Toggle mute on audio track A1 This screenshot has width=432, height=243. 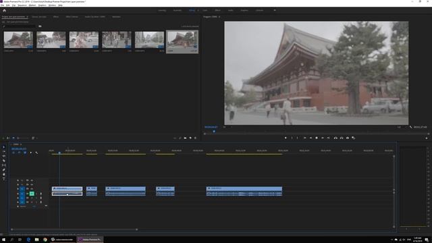(x=32, y=194)
